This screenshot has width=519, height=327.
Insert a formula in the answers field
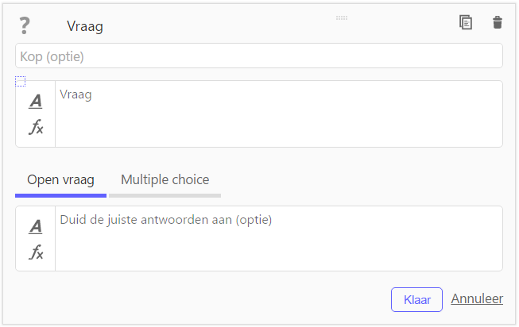tap(36, 252)
